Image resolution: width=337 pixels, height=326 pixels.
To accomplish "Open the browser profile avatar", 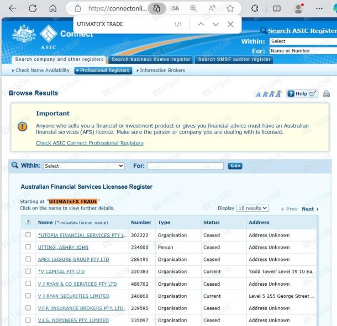I will point(298,9).
